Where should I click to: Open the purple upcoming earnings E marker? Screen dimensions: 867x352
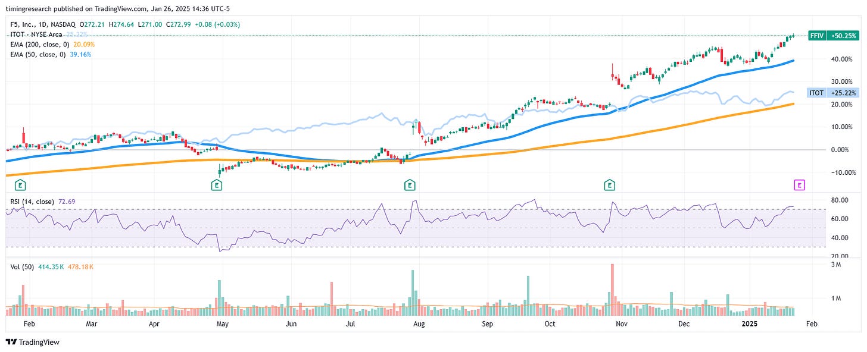coord(800,185)
